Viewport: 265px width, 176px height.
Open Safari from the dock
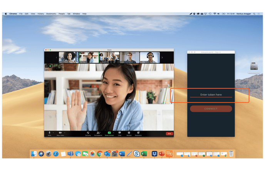pos(56,154)
